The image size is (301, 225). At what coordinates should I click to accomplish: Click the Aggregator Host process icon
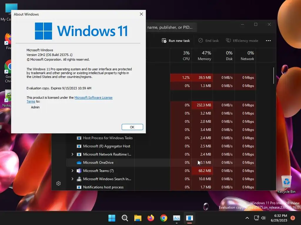click(79, 146)
